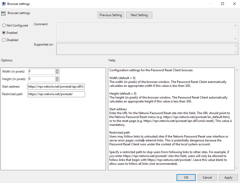The height and width of the screenshot is (183, 240).
Task: Click the Apply button
Action: click(228, 178)
